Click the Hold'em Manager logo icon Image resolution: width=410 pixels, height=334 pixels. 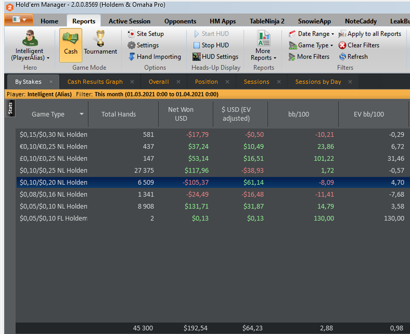coord(9,7)
